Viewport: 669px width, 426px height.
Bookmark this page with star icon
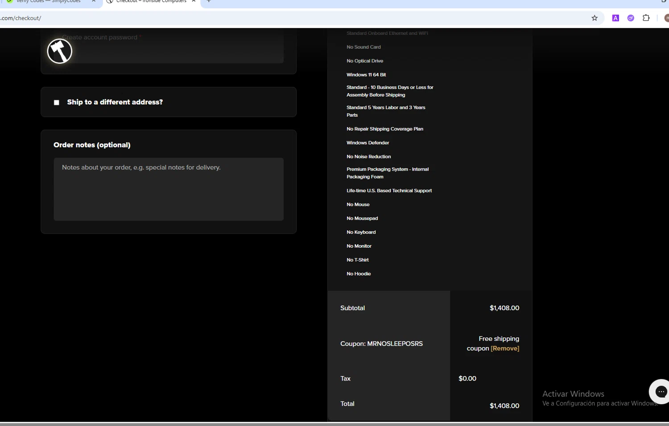[x=595, y=18]
